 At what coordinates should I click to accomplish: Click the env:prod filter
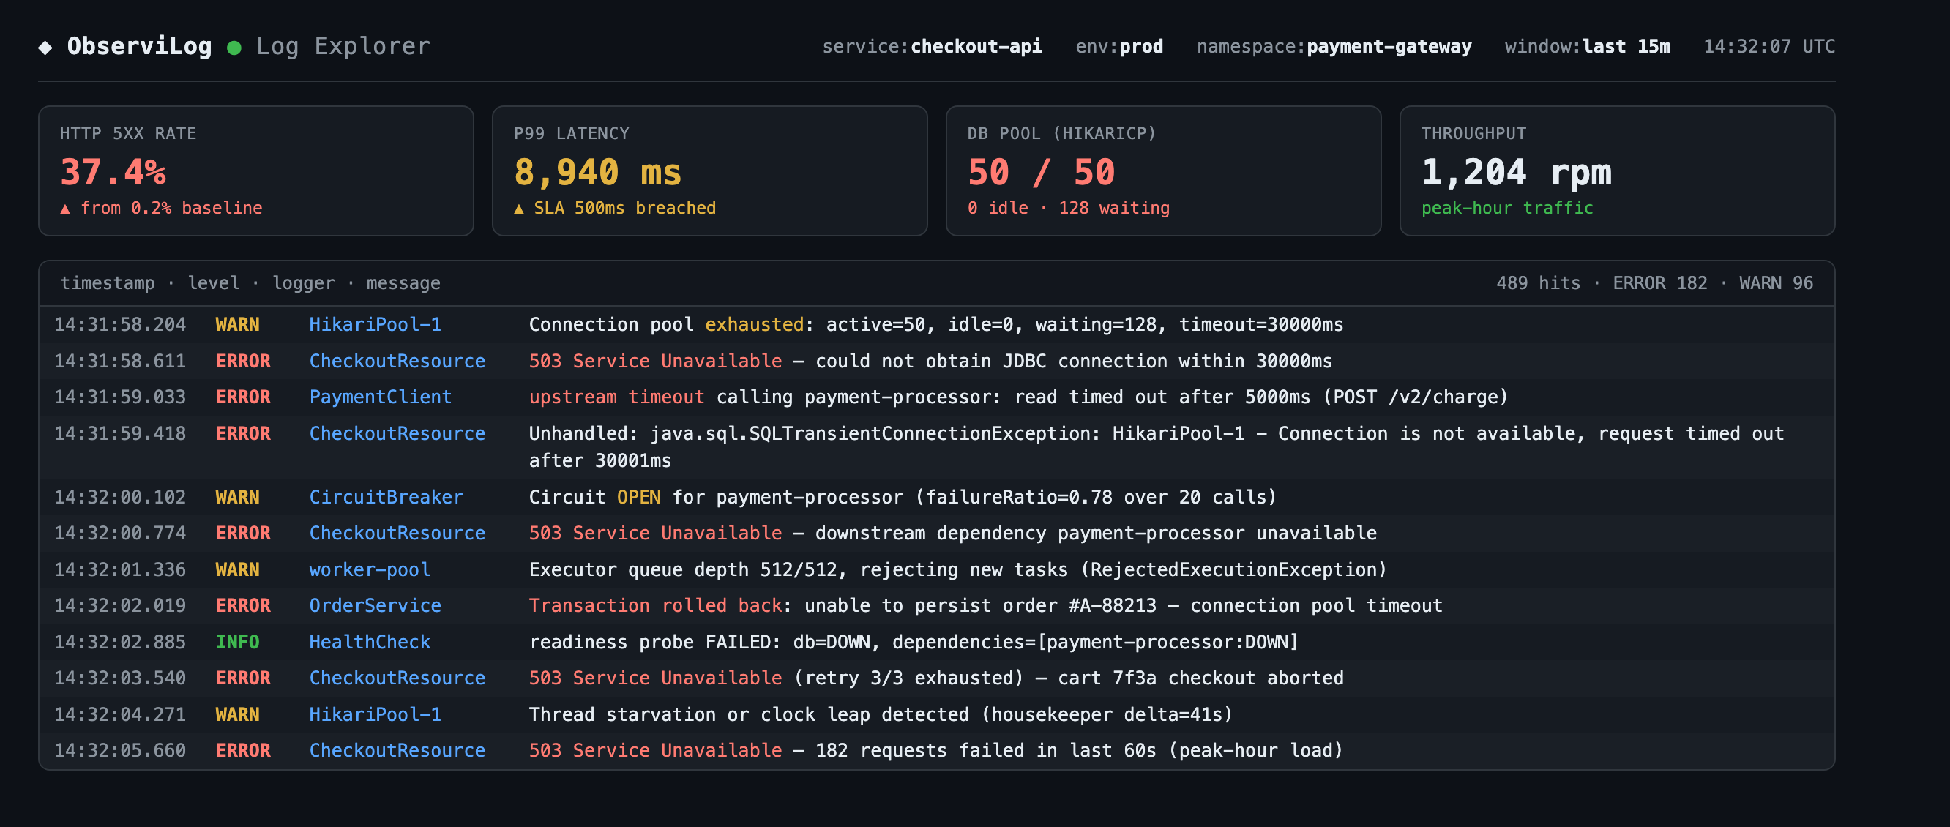[1118, 46]
